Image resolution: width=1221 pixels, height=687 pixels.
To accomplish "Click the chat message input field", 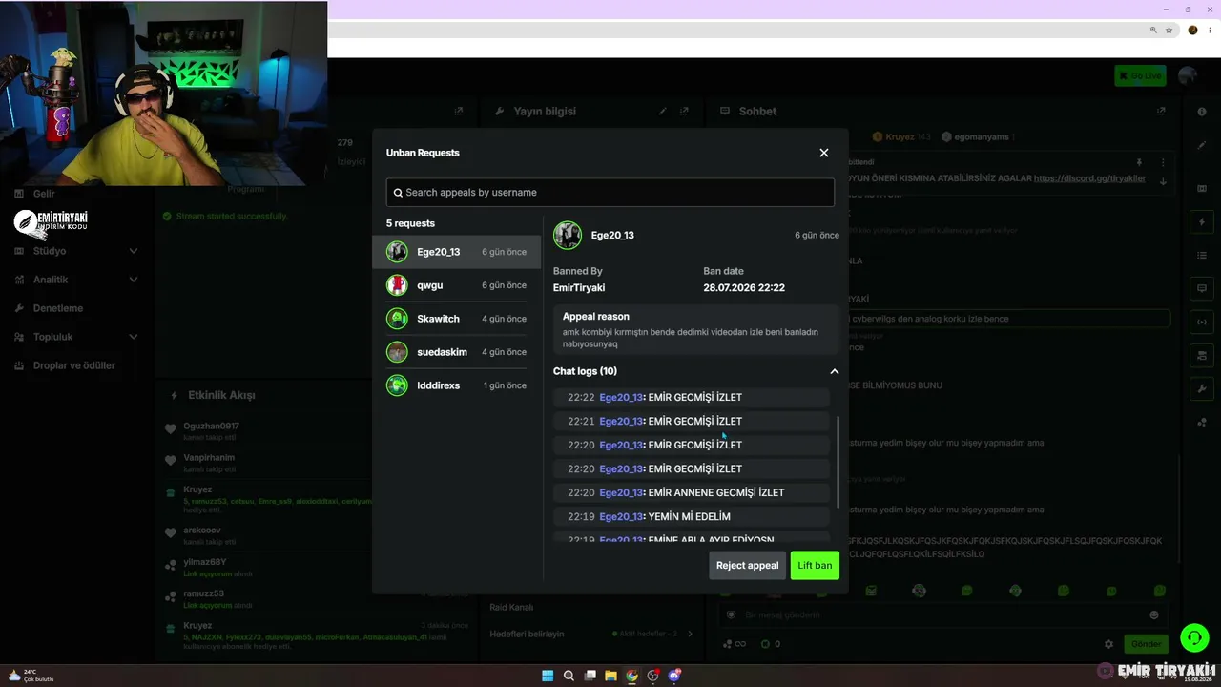I will [944, 615].
